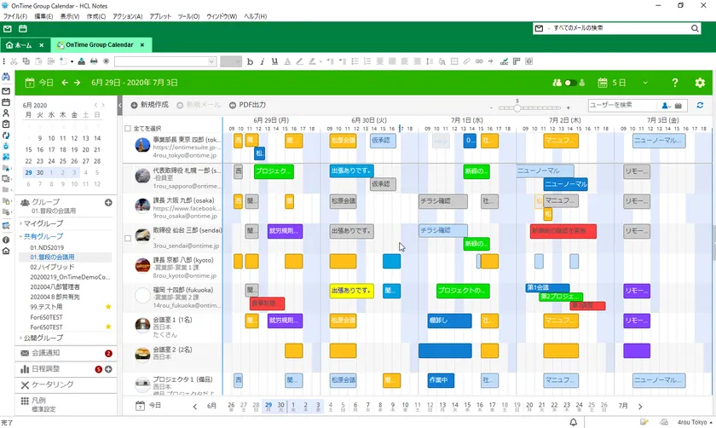Select 01.NDS2019 group
716x428 pixels.
point(47,247)
